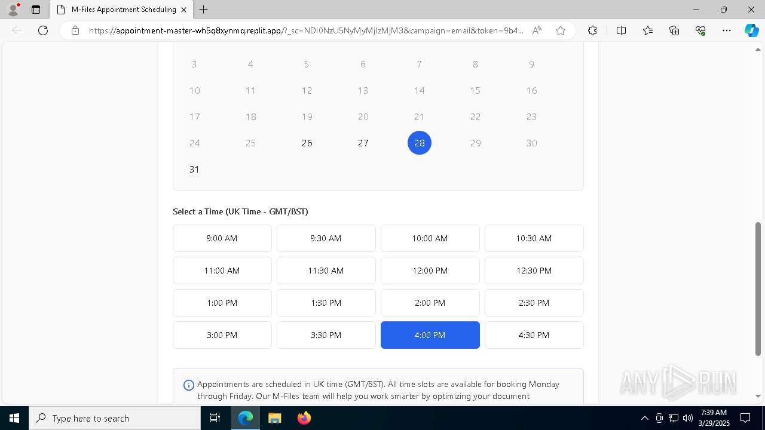Close the M-Files Appointment Scheduling tab
The height and width of the screenshot is (430, 765).
[x=183, y=10]
